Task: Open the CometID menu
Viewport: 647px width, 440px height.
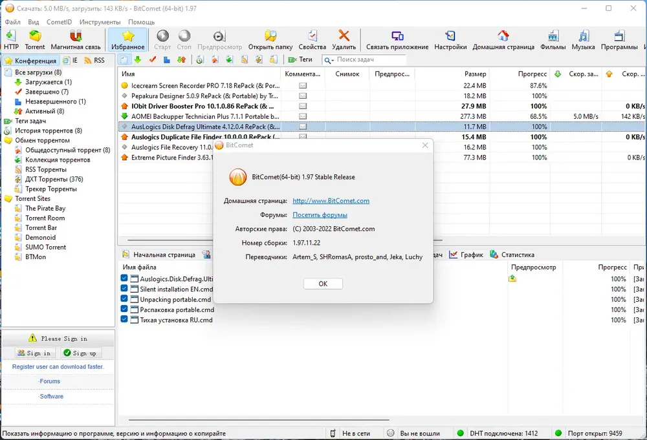Action: [x=59, y=22]
